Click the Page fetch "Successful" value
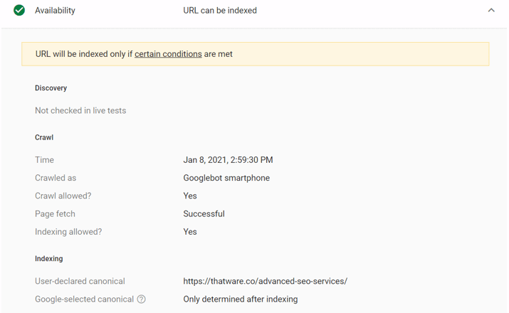The image size is (509, 313). (204, 213)
